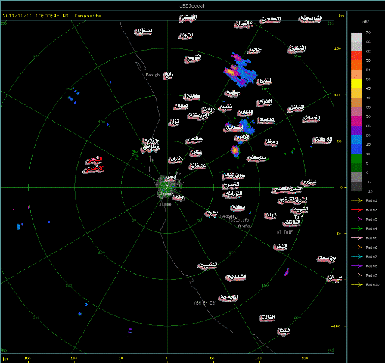The width and height of the screenshot is (385, 363).
Task: Click the cyan arrow legend icon
Action: click(357, 256)
